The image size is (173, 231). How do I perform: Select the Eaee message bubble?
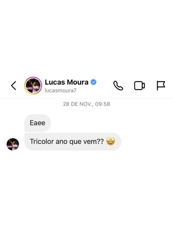click(38, 123)
